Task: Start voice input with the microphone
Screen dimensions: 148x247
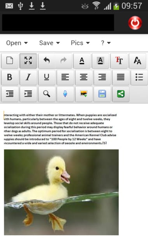Action: click(65, 94)
